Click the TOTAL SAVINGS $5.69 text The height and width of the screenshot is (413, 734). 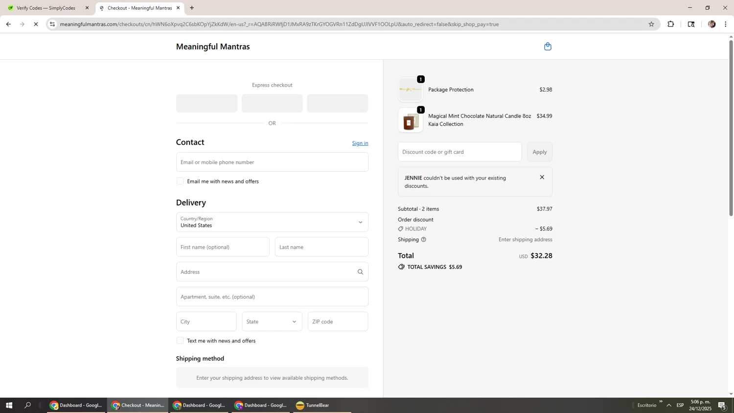pyautogui.click(x=435, y=267)
